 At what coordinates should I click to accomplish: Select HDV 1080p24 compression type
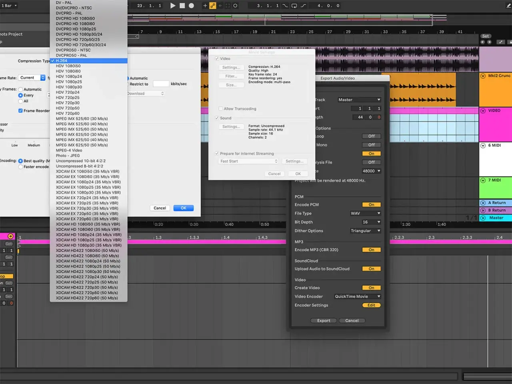[x=89, y=76]
